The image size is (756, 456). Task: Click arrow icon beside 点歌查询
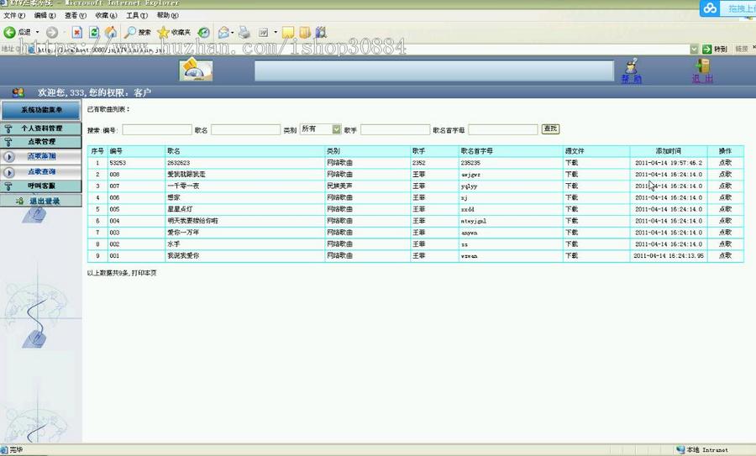(8, 172)
